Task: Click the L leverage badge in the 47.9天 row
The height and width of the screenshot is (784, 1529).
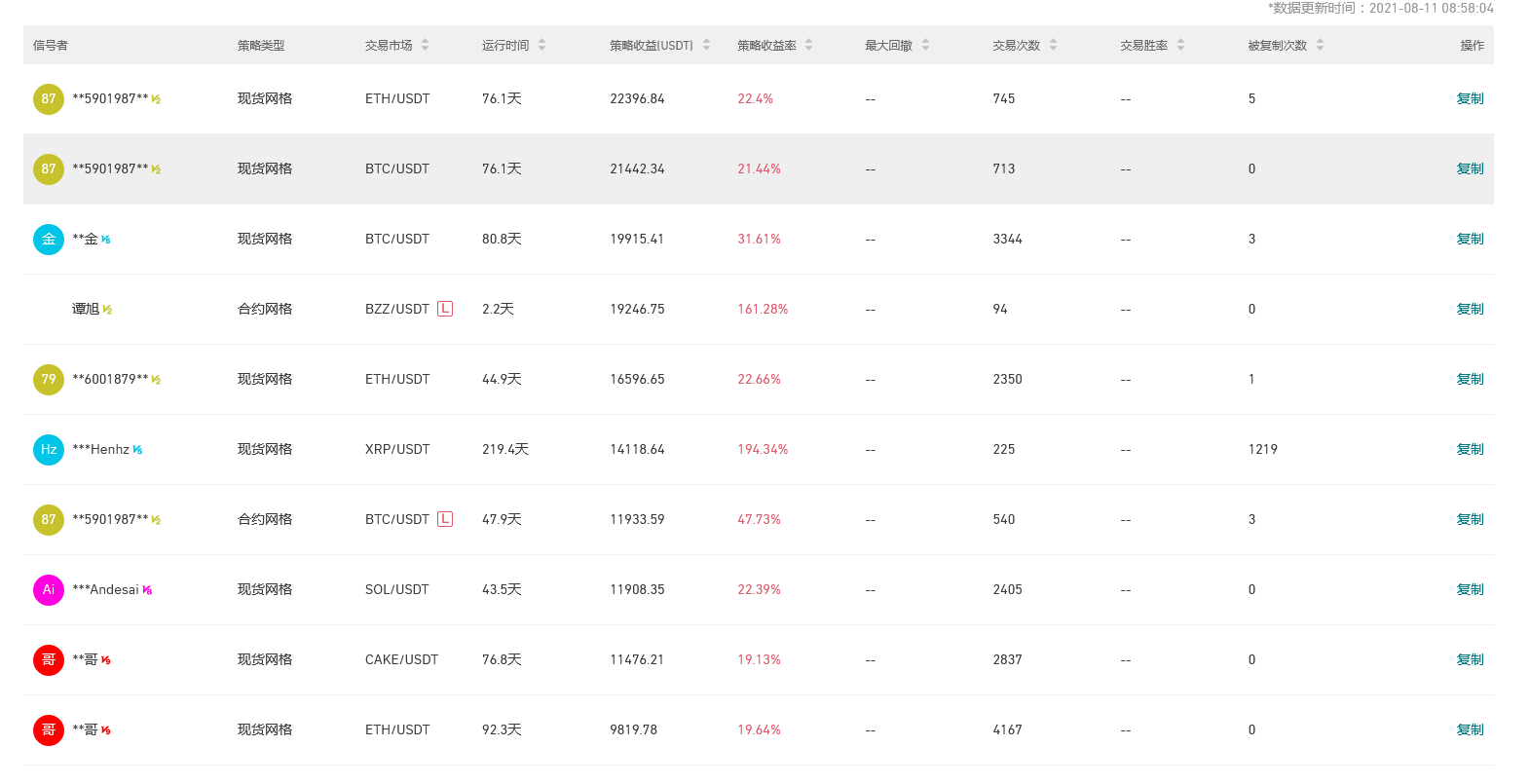Action: [x=445, y=519]
